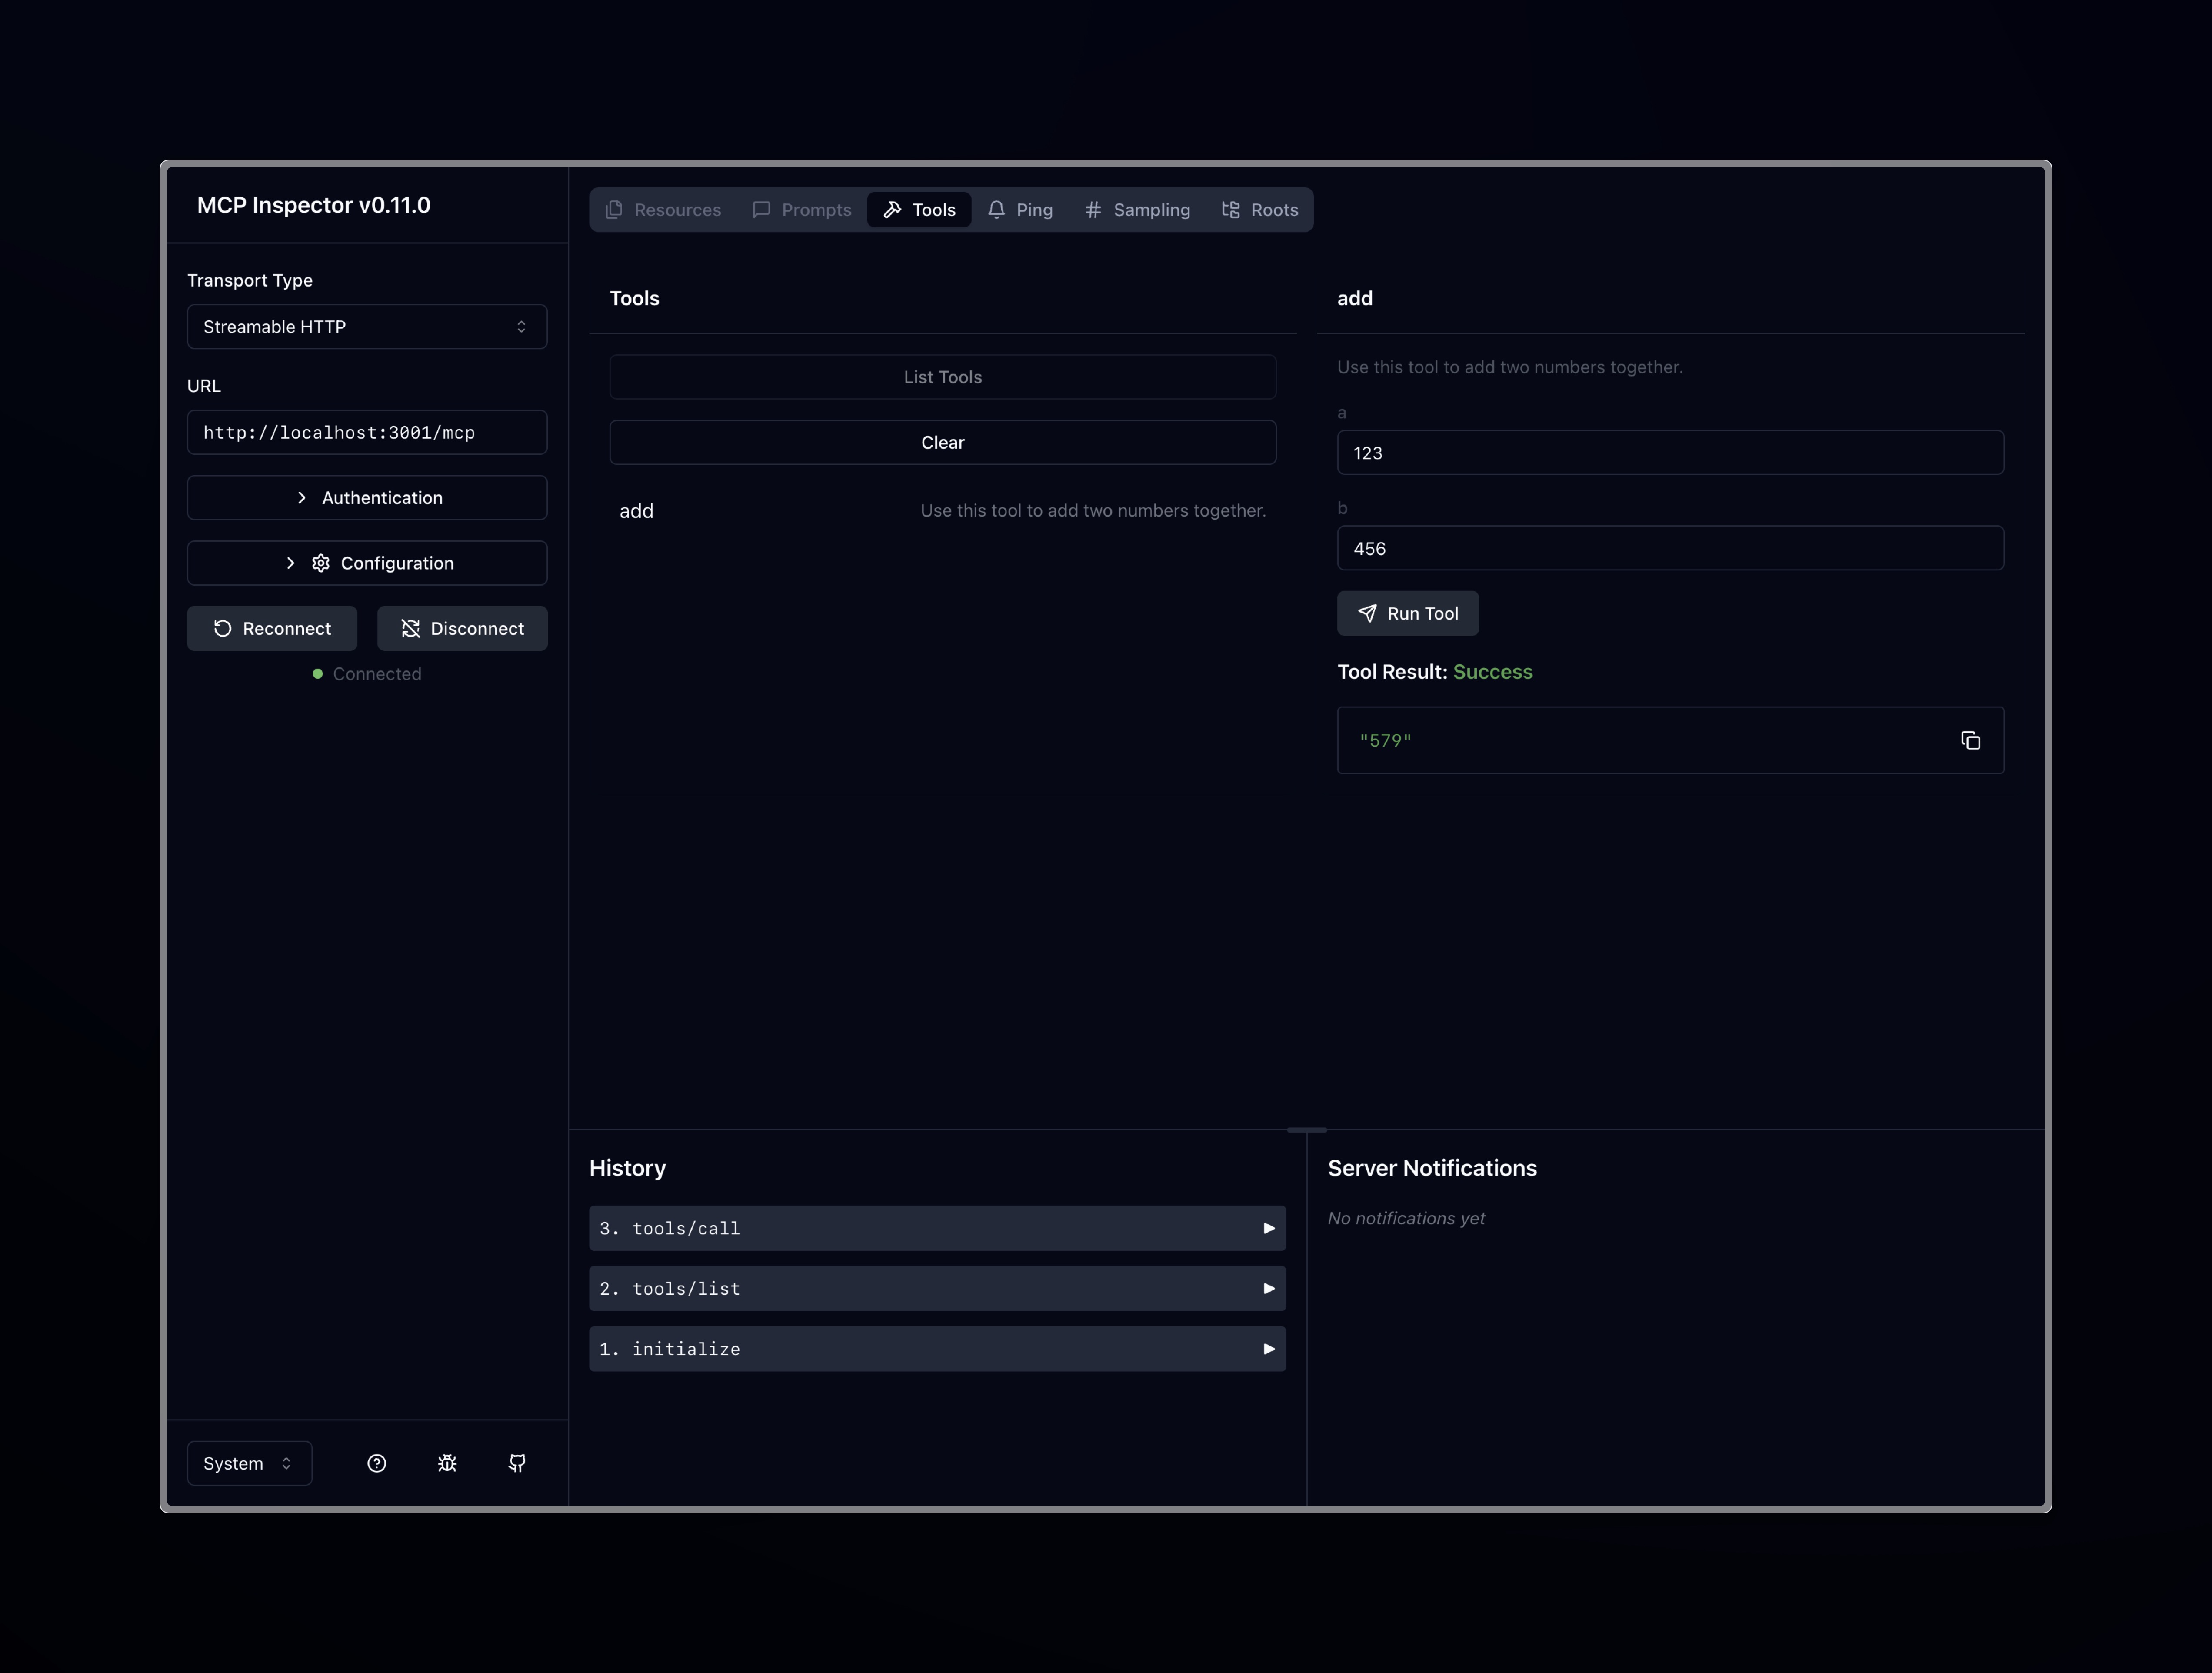This screenshot has height=1673, width=2212.
Task: Click parameter b input containing 456
Action: click(x=1670, y=548)
